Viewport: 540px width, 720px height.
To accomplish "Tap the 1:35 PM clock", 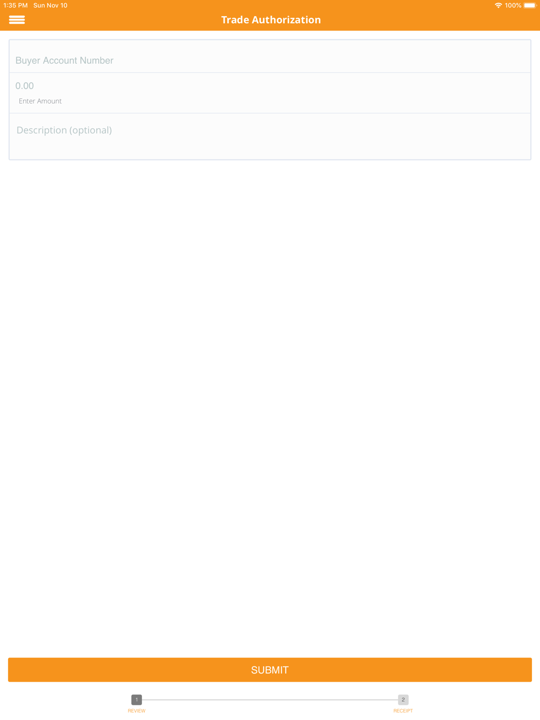I will [16, 5].
